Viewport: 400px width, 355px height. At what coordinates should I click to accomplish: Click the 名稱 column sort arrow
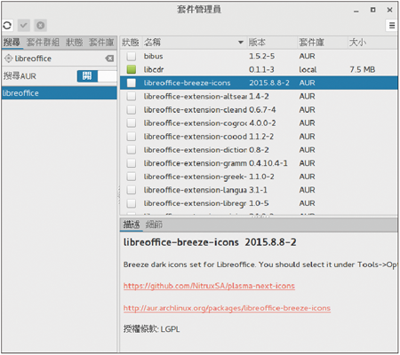click(241, 43)
